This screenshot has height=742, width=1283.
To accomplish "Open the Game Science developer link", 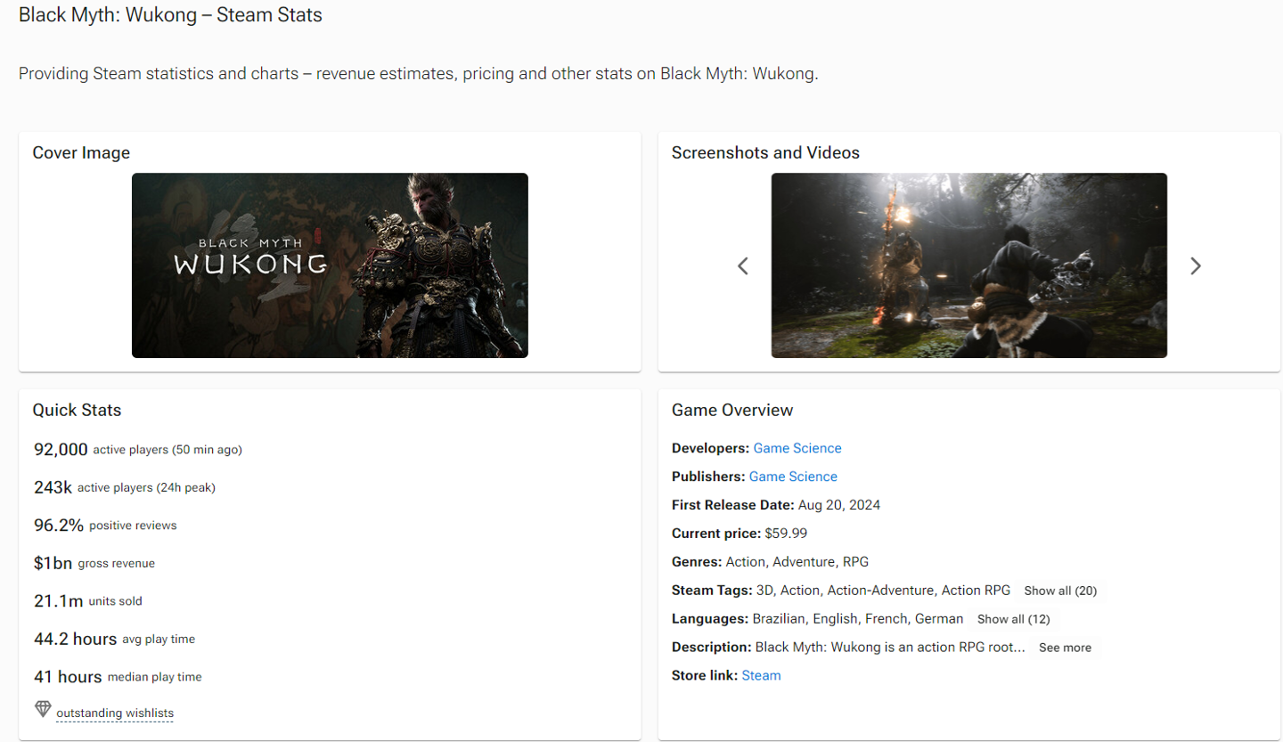I will pos(797,448).
